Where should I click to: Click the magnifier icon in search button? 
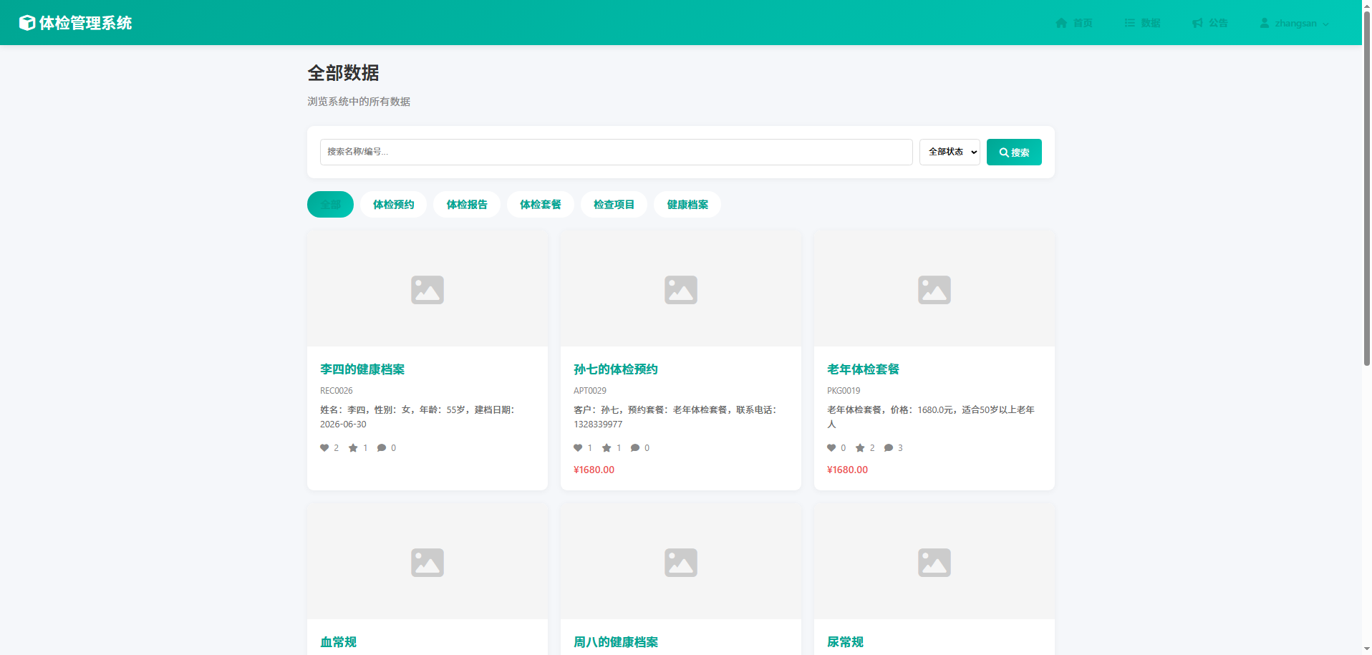1004,152
